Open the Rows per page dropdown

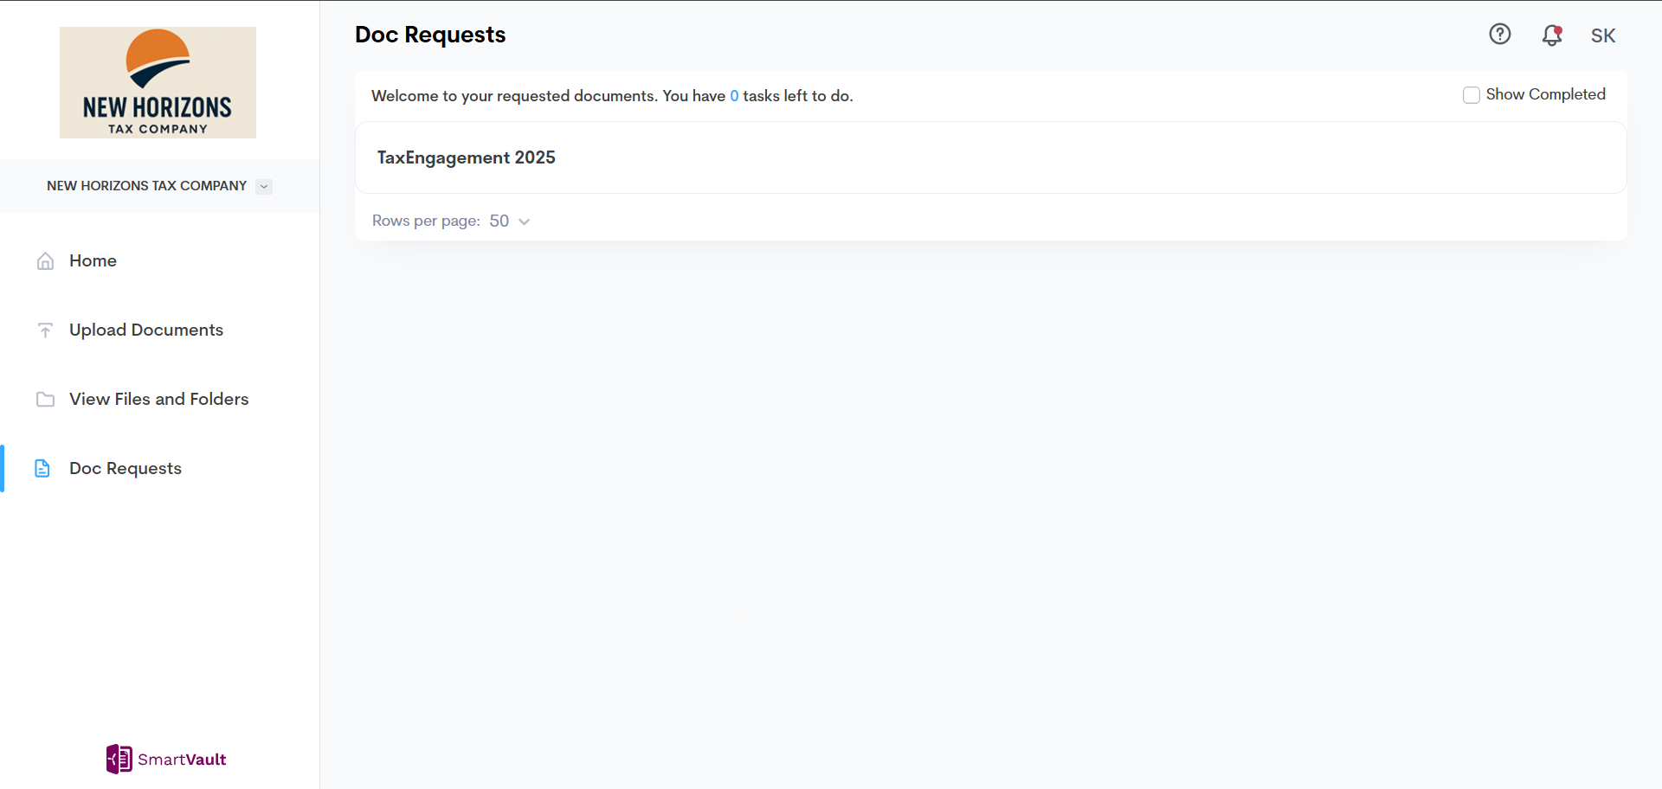pyautogui.click(x=509, y=221)
